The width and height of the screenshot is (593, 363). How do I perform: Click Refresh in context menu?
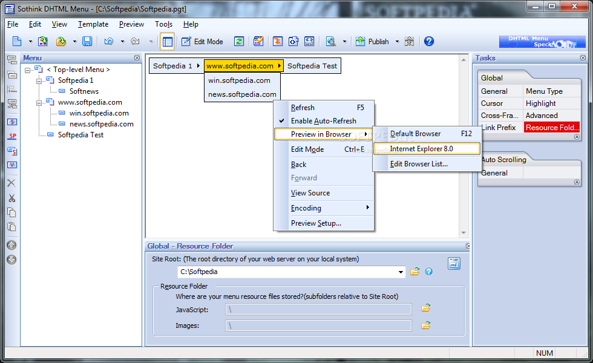[x=324, y=108]
